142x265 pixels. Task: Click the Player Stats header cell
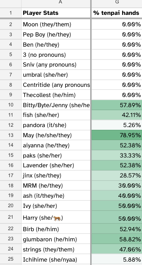point(56,13)
